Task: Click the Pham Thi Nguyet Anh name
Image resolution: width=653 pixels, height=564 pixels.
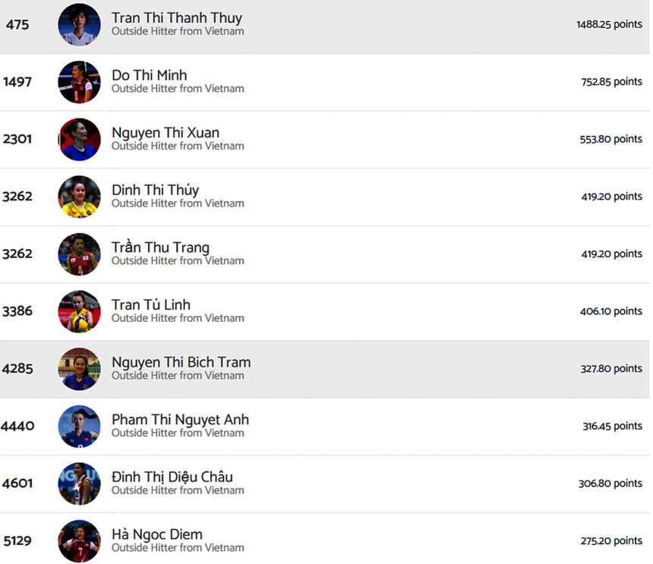Action: (x=180, y=420)
